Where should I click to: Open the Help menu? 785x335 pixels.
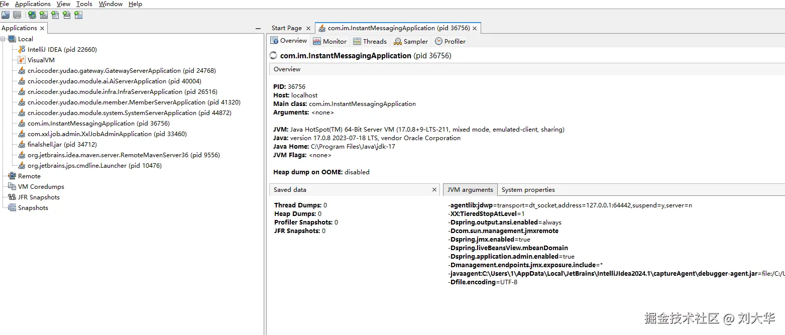pyautogui.click(x=135, y=4)
